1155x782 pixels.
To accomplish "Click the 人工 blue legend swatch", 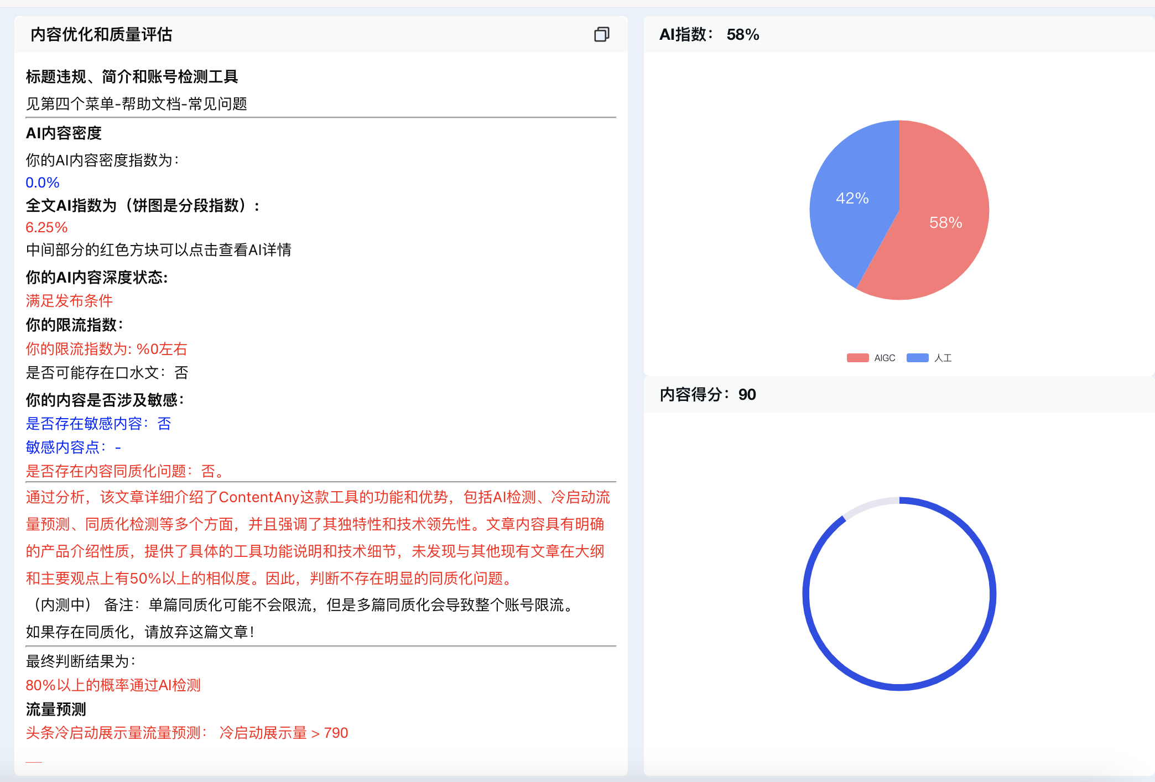I will (x=917, y=357).
